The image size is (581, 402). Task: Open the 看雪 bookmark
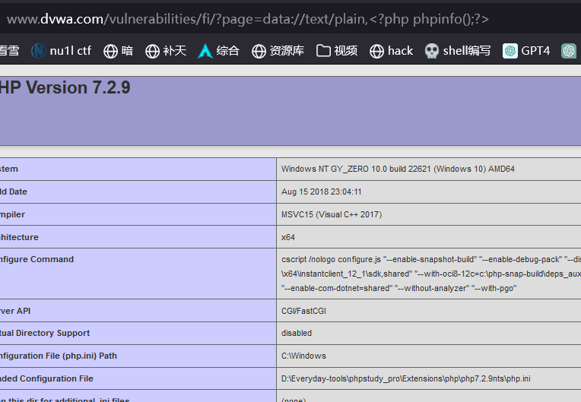[9, 51]
